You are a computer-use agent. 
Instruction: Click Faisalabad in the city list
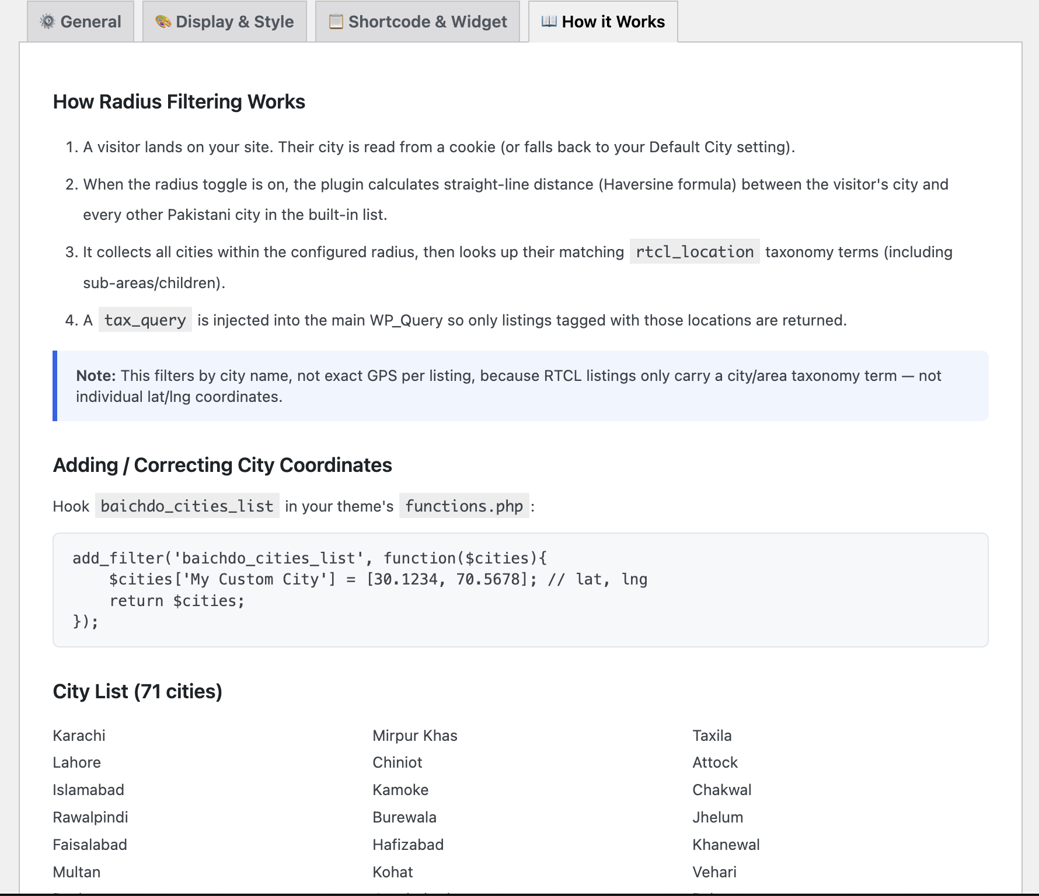(x=90, y=845)
